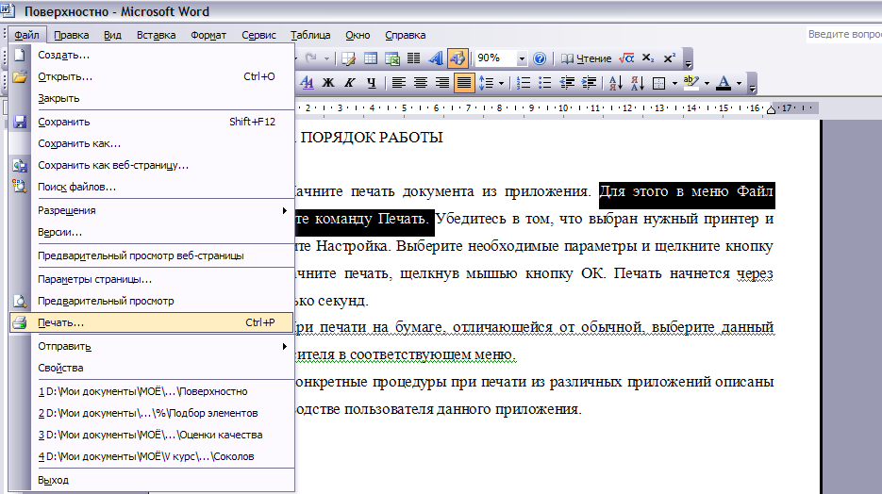Viewport: 882px width, 494px height.
Task: Open the Окно menu
Action: tap(358, 35)
